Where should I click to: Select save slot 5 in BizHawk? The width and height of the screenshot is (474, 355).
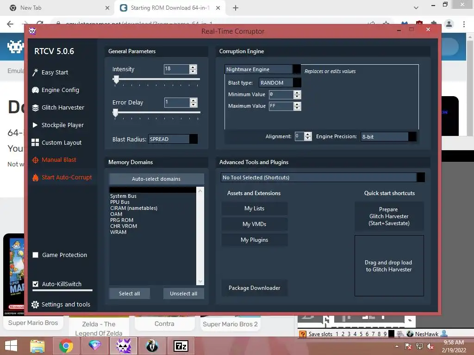point(361,334)
